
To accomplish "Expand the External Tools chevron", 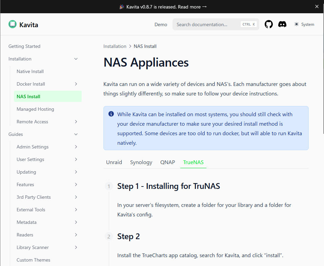I will [76, 210].
